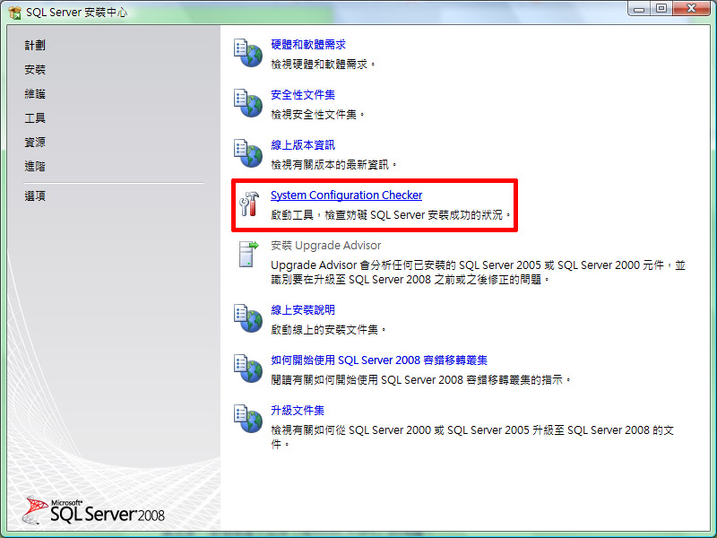Open the 線上版本資訊 link
The height and width of the screenshot is (538, 717).
pos(303,145)
